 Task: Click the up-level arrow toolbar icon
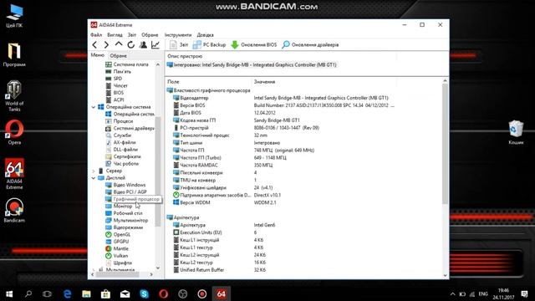(x=119, y=44)
